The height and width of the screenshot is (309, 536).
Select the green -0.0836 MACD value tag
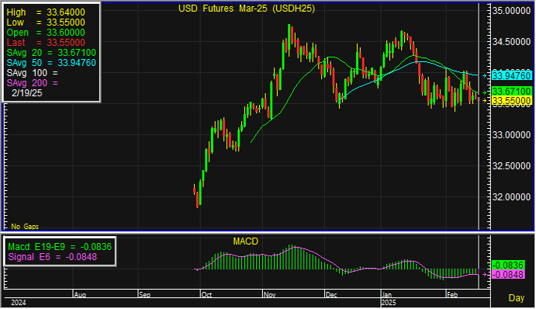click(x=508, y=266)
